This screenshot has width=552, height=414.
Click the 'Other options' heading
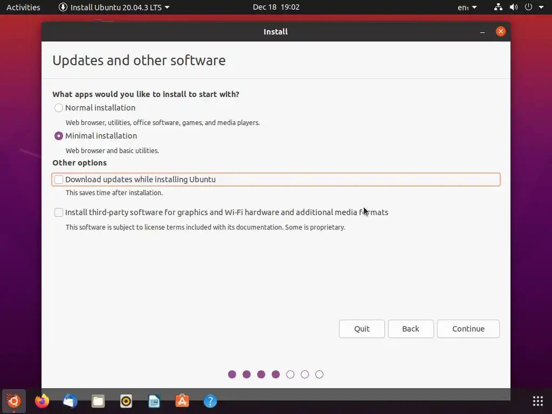pyautogui.click(x=80, y=163)
